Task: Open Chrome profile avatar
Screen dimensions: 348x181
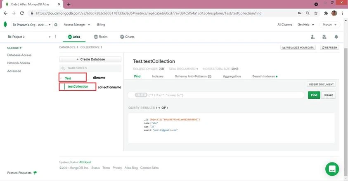Action: (334, 13)
